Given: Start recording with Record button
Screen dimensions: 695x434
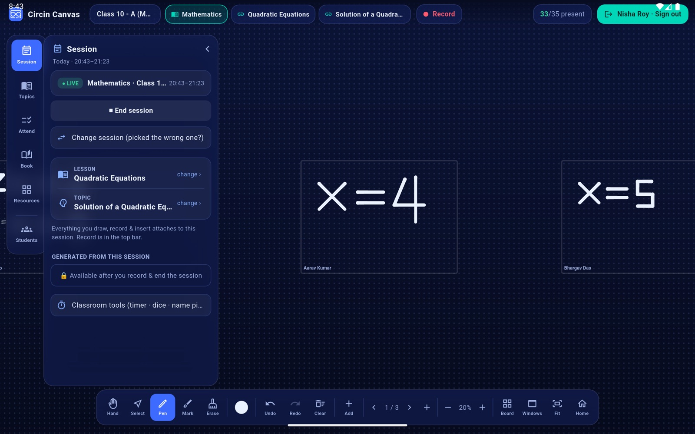Looking at the screenshot, I should [x=439, y=14].
